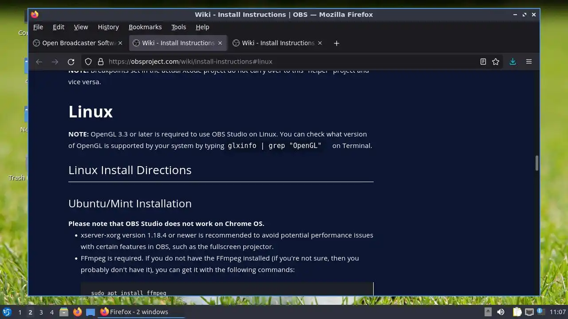This screenshot has width=568, height=319.
Task: Click the Ubuntu/Mint Installation heading
Action: [x=130, y=203]
